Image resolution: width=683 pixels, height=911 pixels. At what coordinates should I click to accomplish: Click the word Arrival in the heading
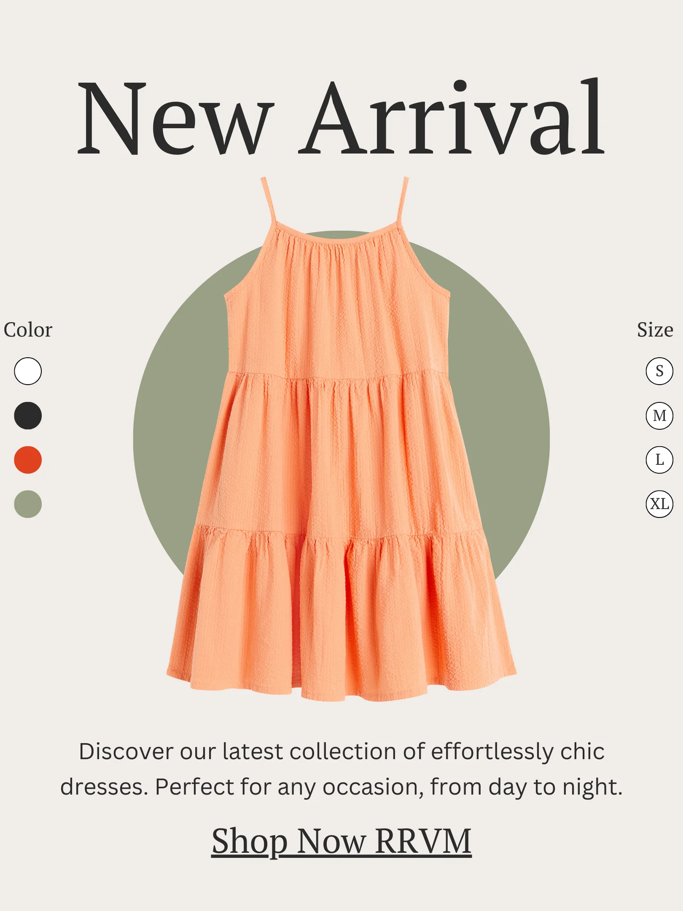click(x=452, y=117)
